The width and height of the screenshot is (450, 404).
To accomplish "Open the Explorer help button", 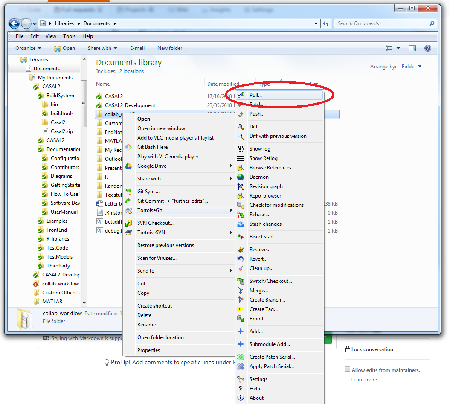I will tap(428, 48).
